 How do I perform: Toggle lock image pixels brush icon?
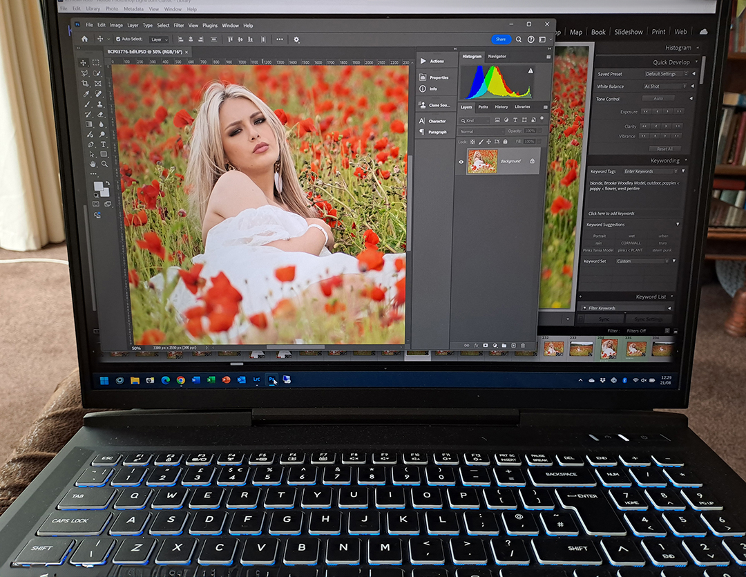[x=481, y=142]
